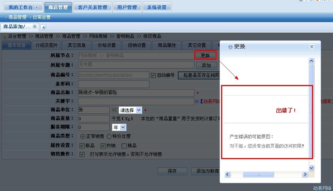Click the 后台管理 breadcrumb arrow icon
The image size is (333, 191).
(x=5, y=36)
